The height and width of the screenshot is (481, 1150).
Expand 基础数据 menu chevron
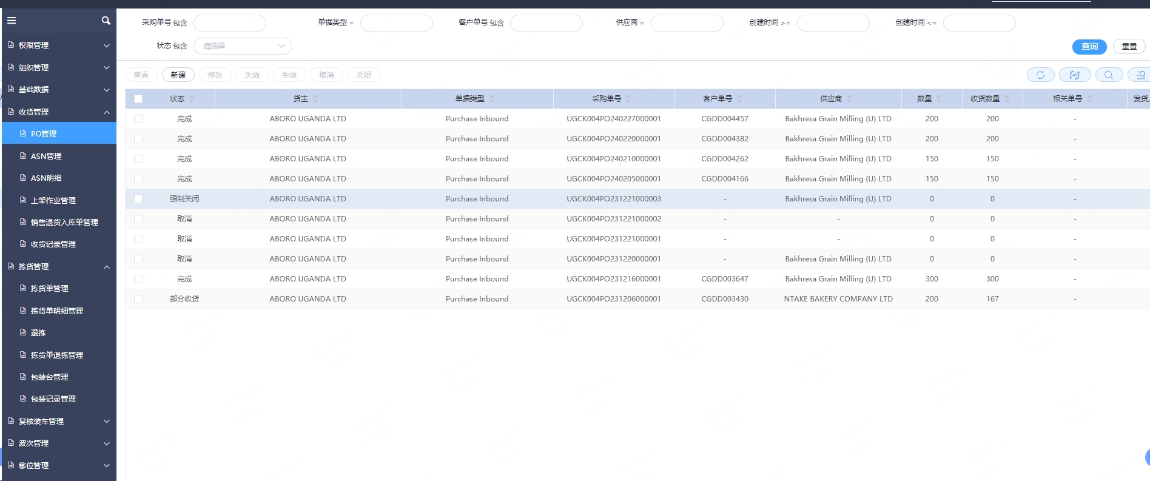107,90
